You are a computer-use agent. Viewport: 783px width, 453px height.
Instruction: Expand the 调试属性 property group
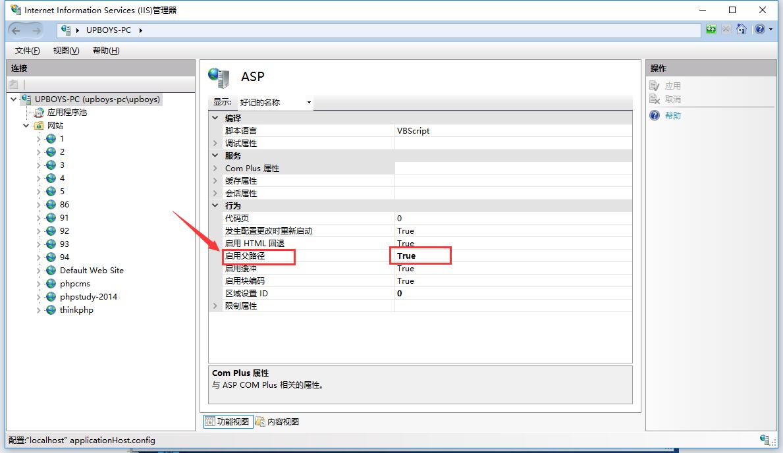pyautogui.click(x=215, y=144)
